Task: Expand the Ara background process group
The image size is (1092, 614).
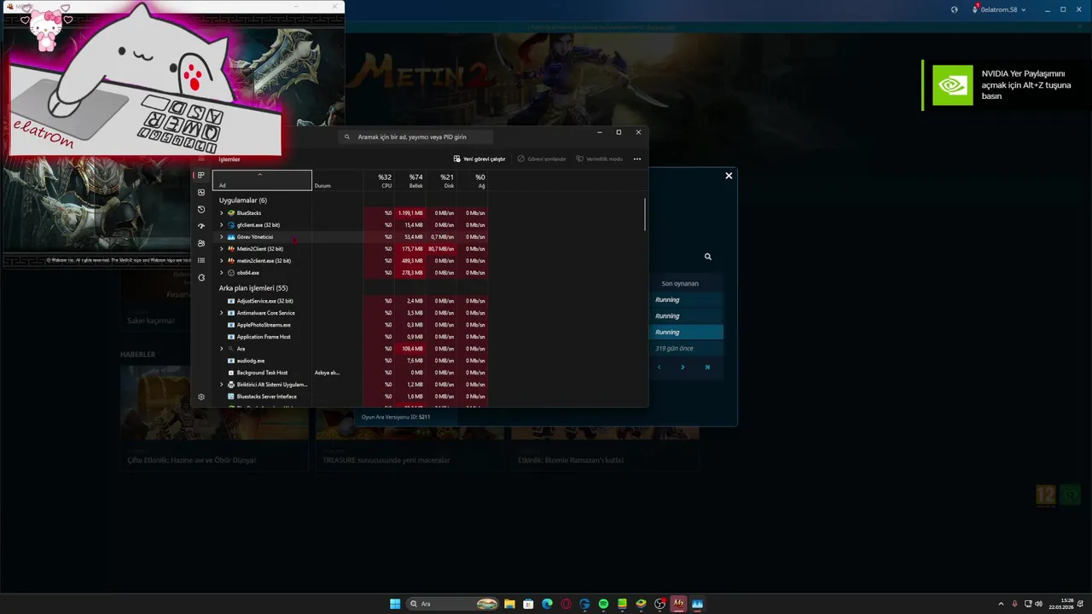Action: click(221, 349)
